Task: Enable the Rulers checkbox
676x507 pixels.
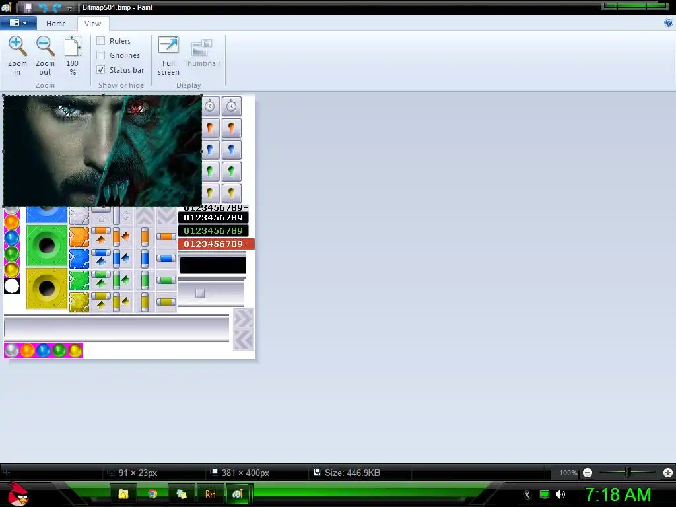Action: pos(101,40)
